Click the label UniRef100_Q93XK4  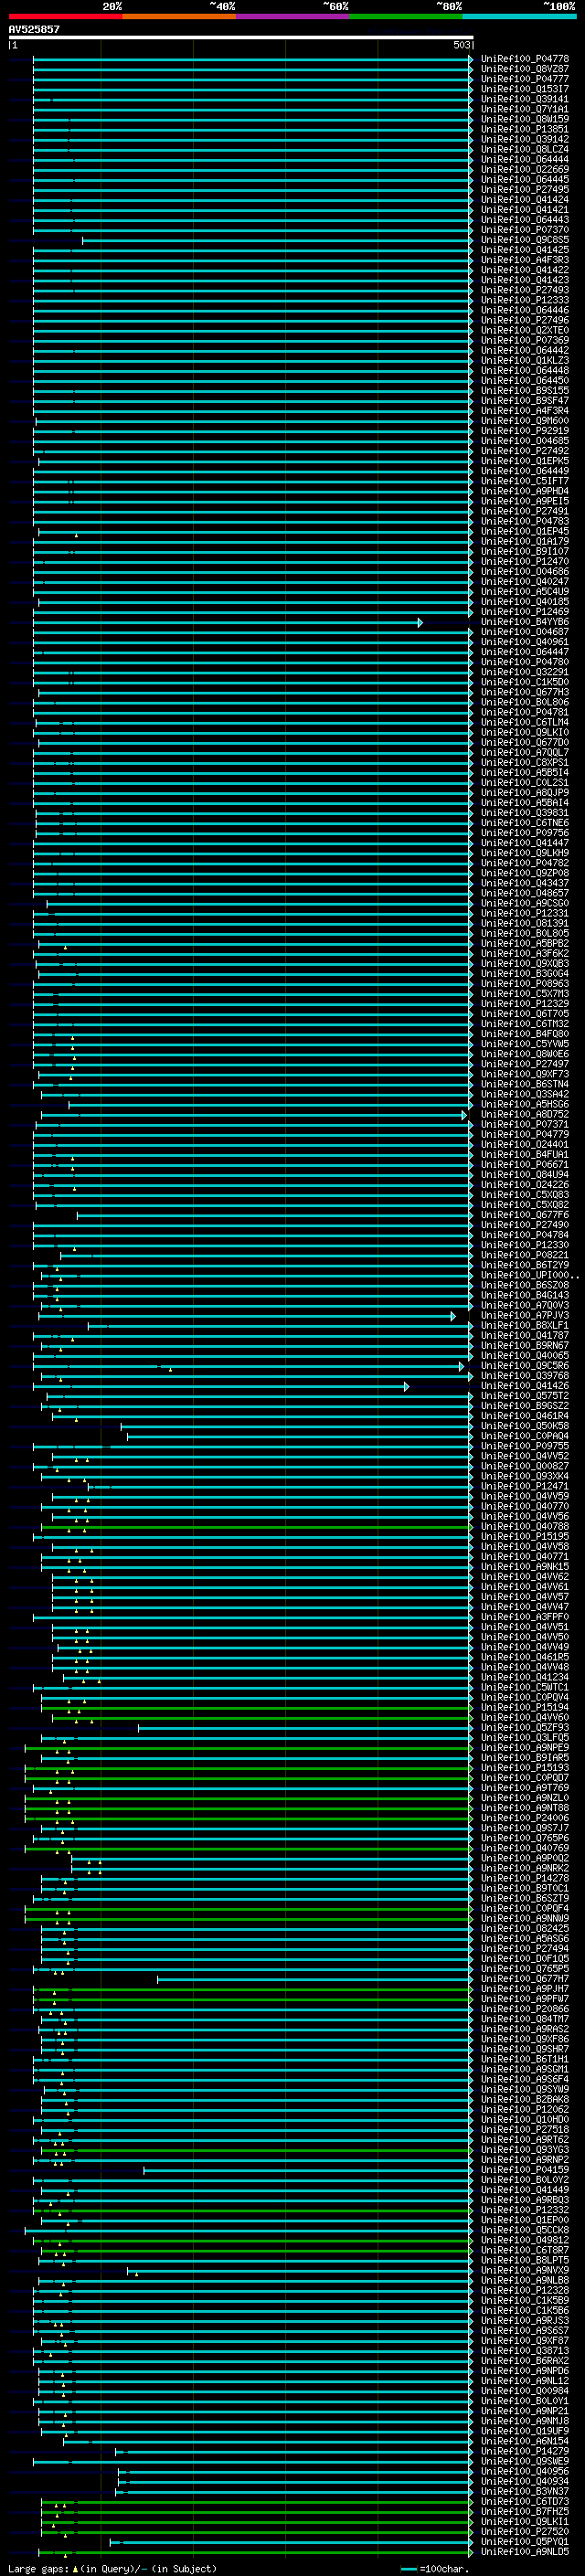(525, 1476)
